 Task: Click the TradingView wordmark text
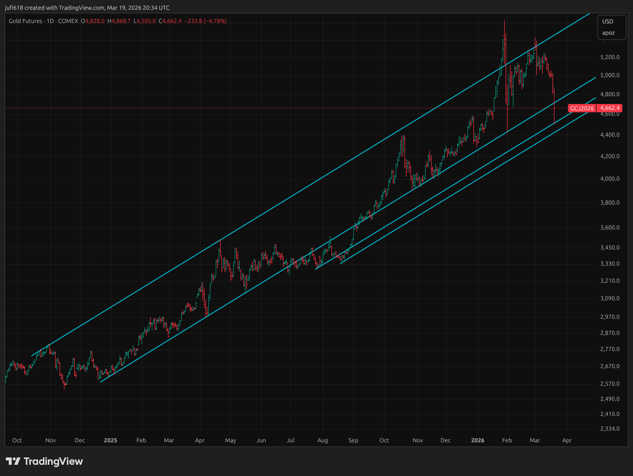(x=53, y=461)
